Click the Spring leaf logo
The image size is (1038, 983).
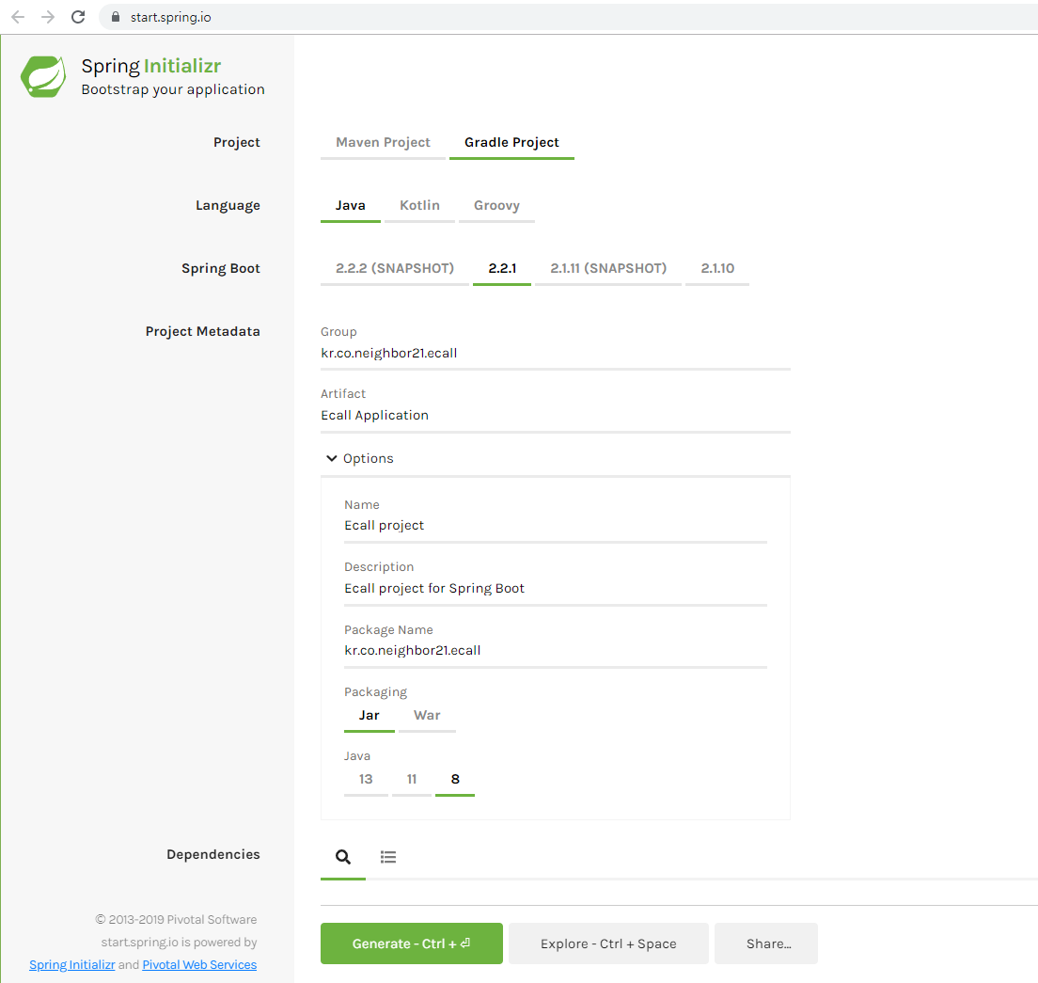[43, 76]
